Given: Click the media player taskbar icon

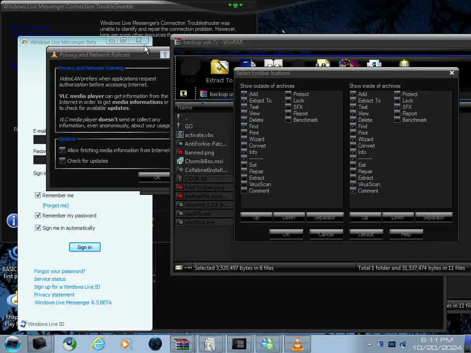Looking at the screenshot, I should point(126,344).
